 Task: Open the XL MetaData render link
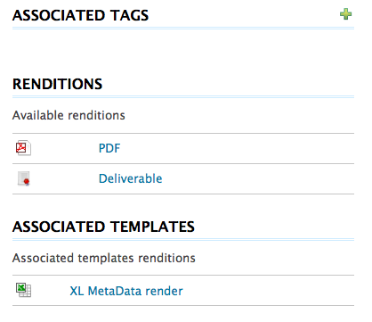click(126, 291)
